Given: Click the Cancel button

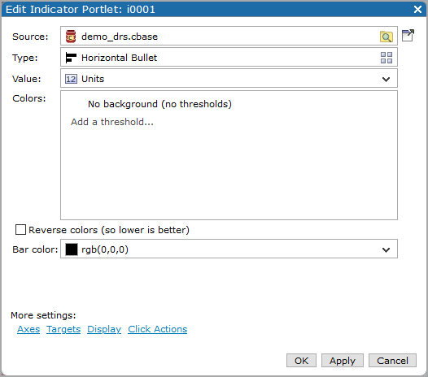Looking at the screenshot, I should tap(392, 361).
